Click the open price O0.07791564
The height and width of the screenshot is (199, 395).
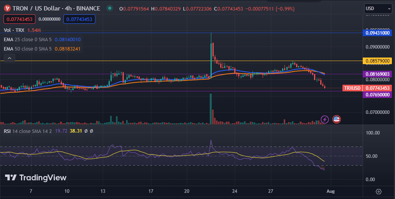click(134, 9)
